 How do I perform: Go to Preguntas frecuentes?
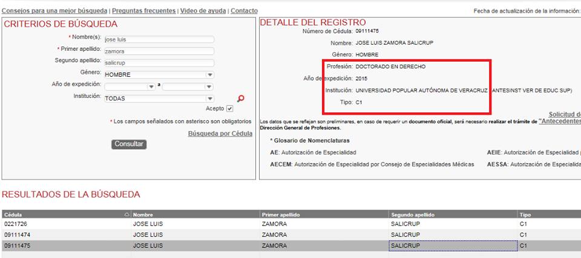[144, 11]
